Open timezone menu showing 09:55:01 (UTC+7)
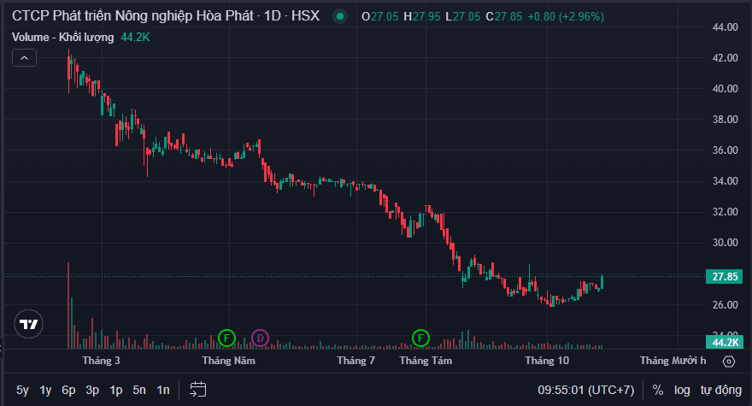Screen dimensions: 752x406 click(x=586, y=390)
